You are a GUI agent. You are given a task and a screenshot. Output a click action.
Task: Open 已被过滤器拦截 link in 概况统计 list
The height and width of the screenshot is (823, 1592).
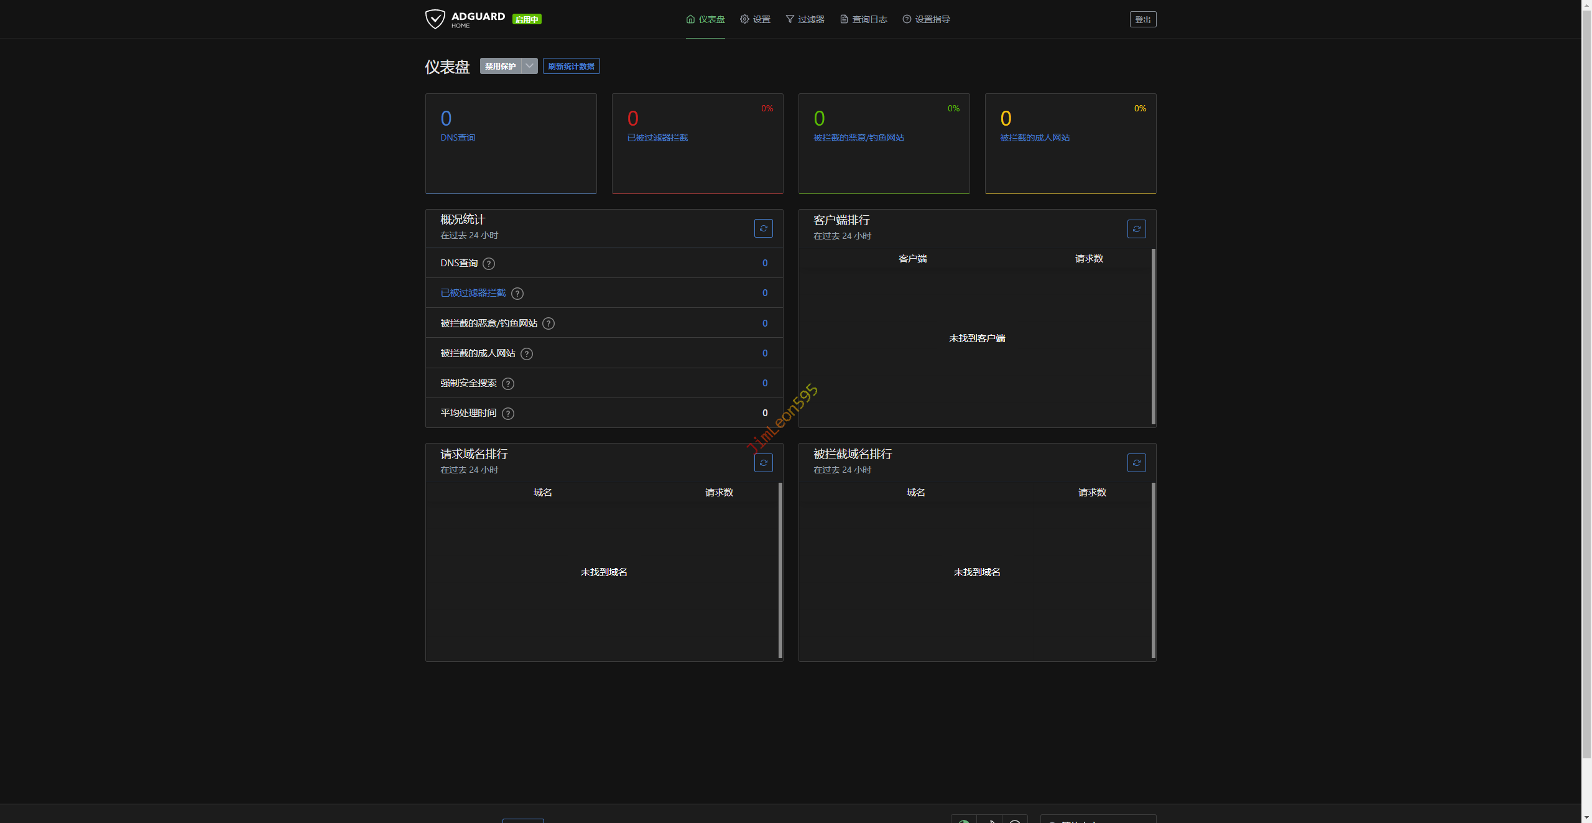473,293
